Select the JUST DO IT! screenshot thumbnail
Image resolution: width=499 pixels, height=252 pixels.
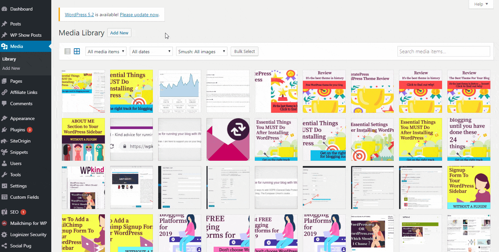tap(132, 188)
